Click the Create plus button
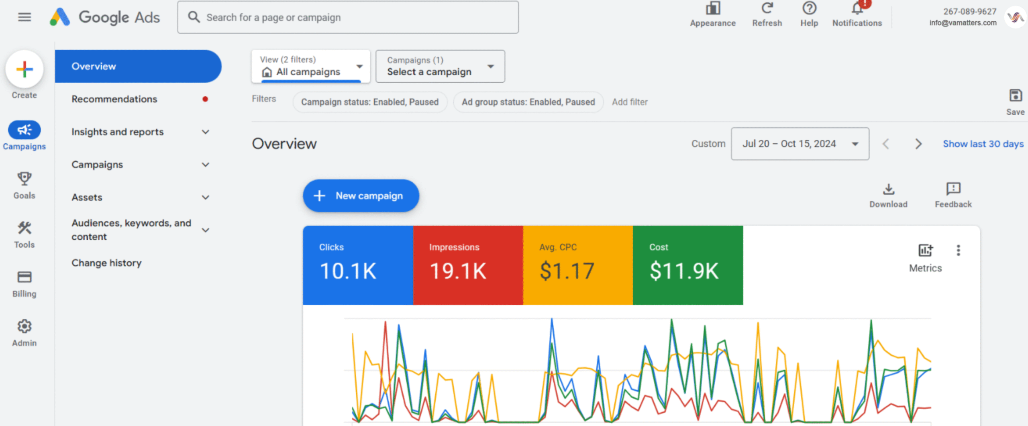Viewport: 1028px width, 426px height. click(x=24, y=69)
